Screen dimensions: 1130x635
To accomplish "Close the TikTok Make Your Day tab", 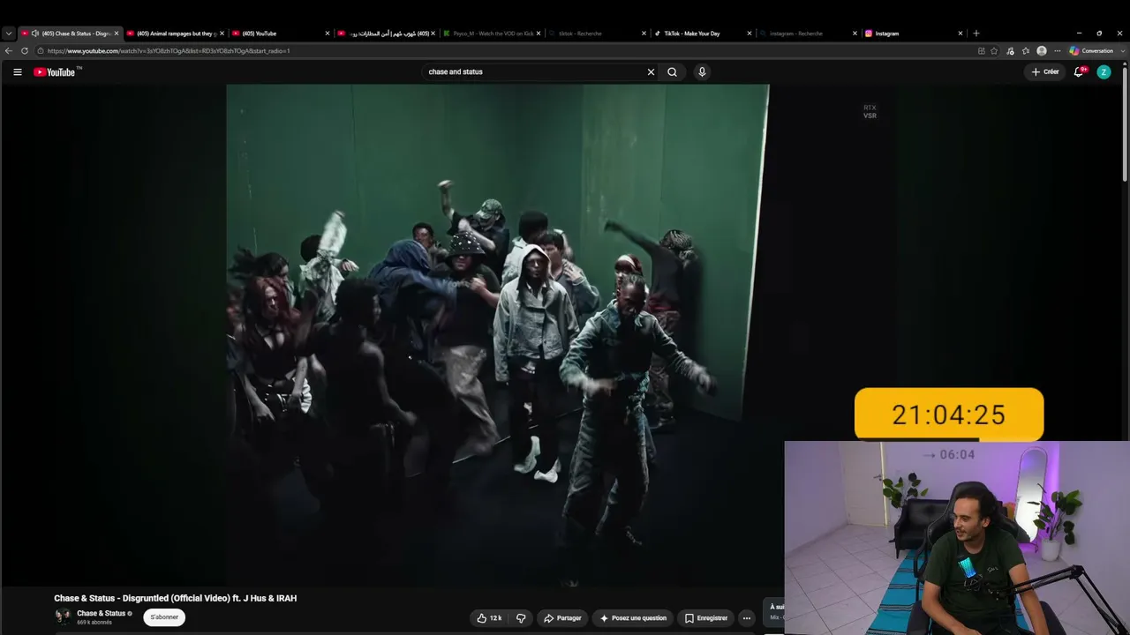I will click(750, 34).
